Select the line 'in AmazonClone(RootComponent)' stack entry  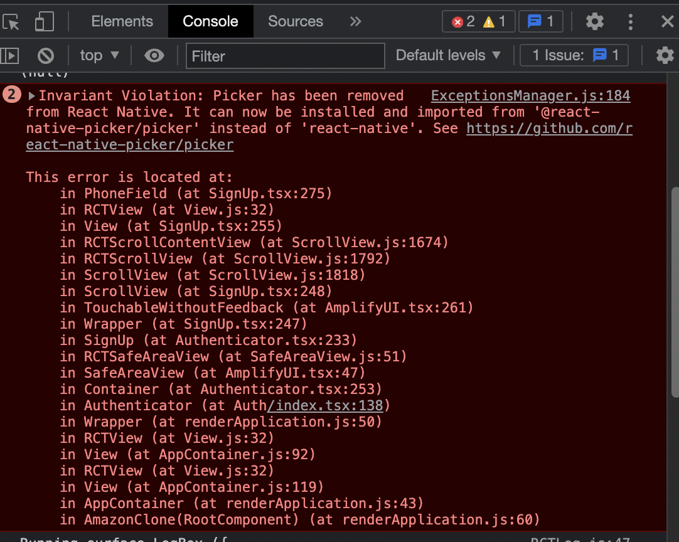300,519
